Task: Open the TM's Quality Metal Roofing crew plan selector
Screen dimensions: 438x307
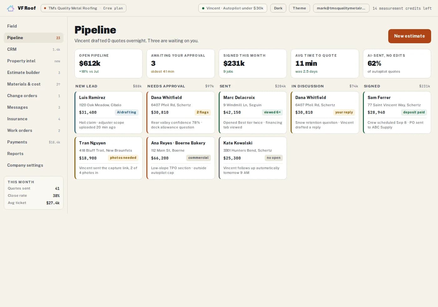Action: 84,8
